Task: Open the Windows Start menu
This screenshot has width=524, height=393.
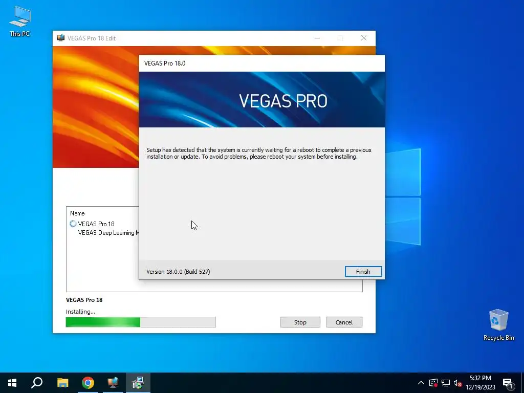Action: 12,383
